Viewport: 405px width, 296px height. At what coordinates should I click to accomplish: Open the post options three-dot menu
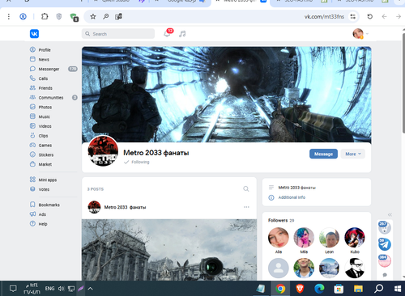tap(246, 207)
